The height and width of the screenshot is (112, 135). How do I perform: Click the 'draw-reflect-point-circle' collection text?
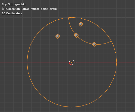(39, 9)
